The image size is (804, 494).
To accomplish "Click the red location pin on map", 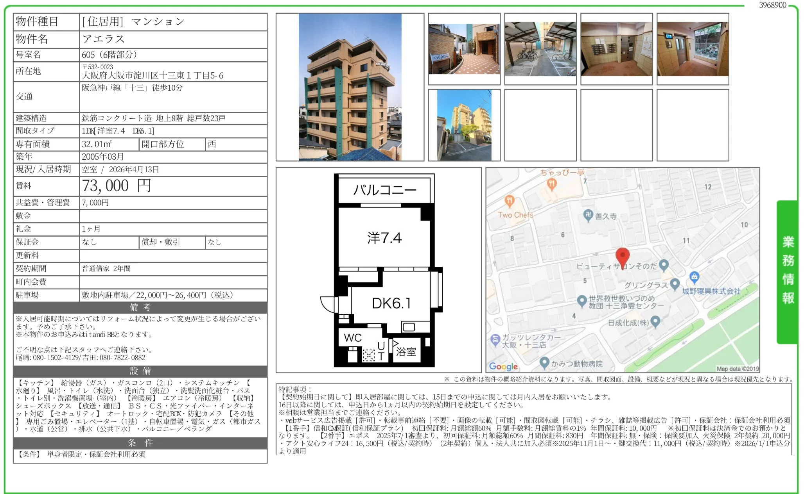I will [622, 256].
